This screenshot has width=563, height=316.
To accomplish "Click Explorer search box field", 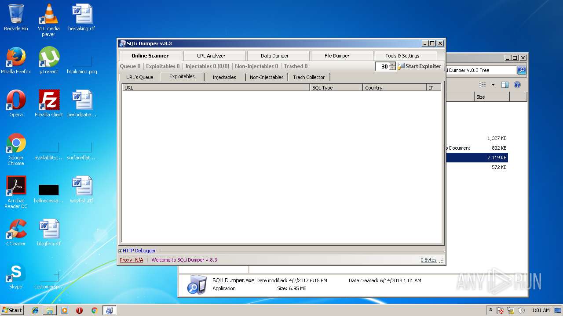I will pos(481,70).
